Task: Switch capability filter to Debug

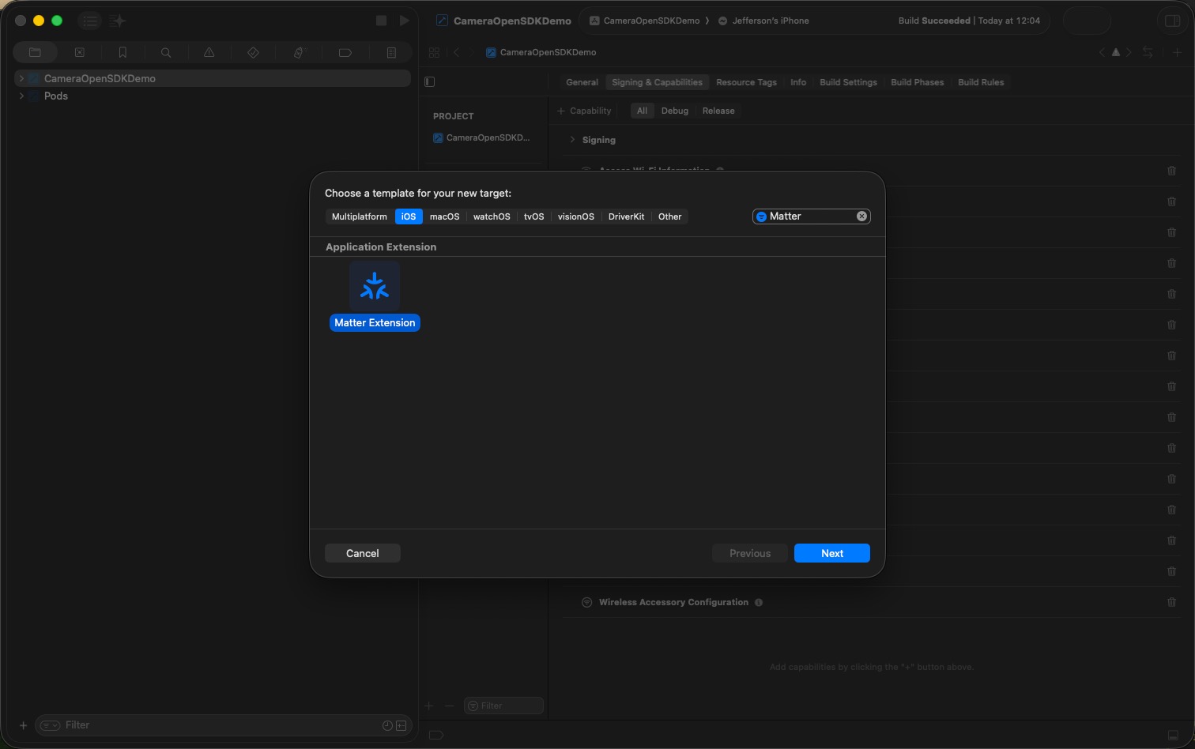Action: tap(674, 111)
